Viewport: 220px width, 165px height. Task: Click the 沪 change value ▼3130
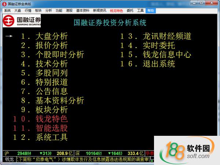coord(45,154)
